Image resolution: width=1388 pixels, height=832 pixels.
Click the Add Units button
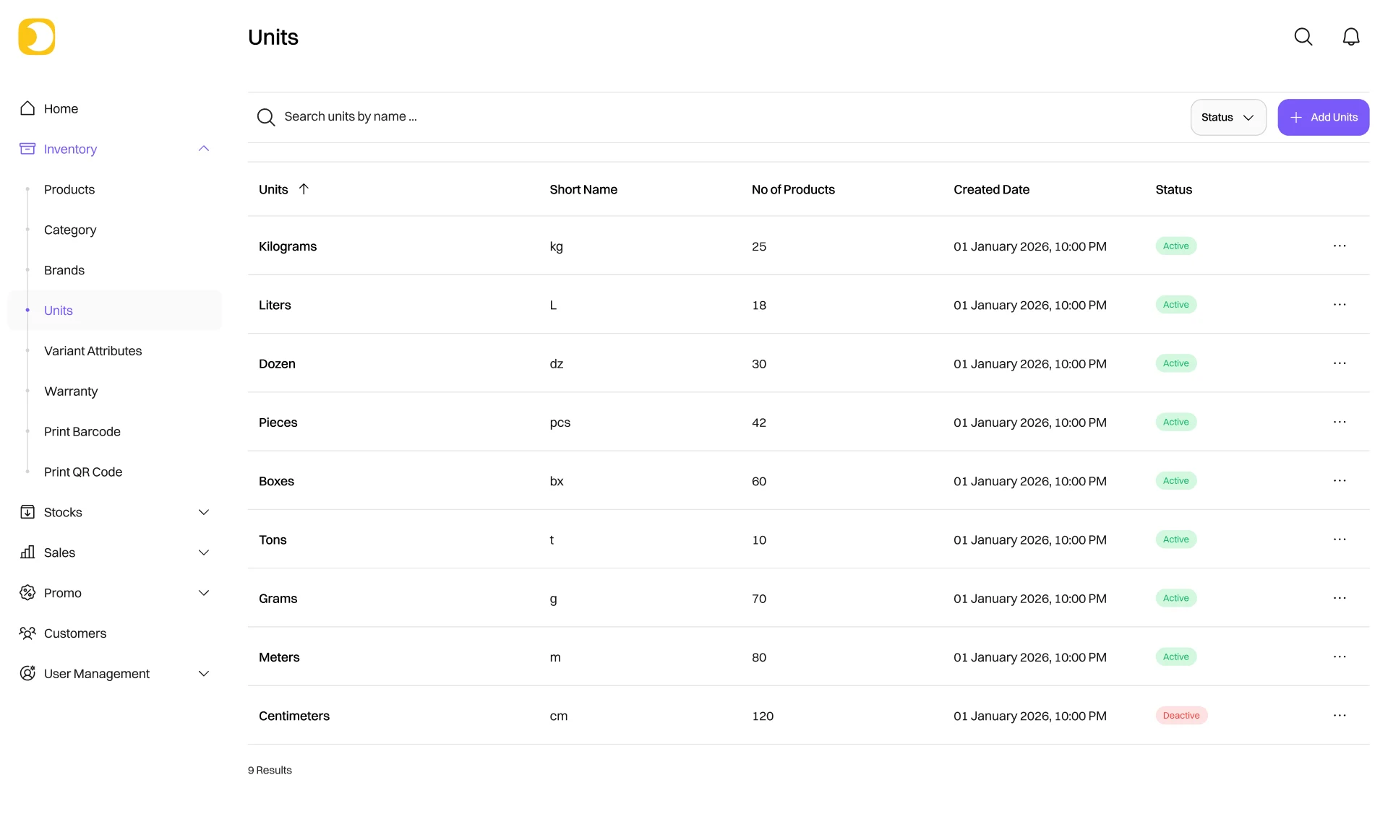[1323, 117]
